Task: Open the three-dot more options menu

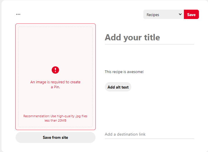Action: 18,14
